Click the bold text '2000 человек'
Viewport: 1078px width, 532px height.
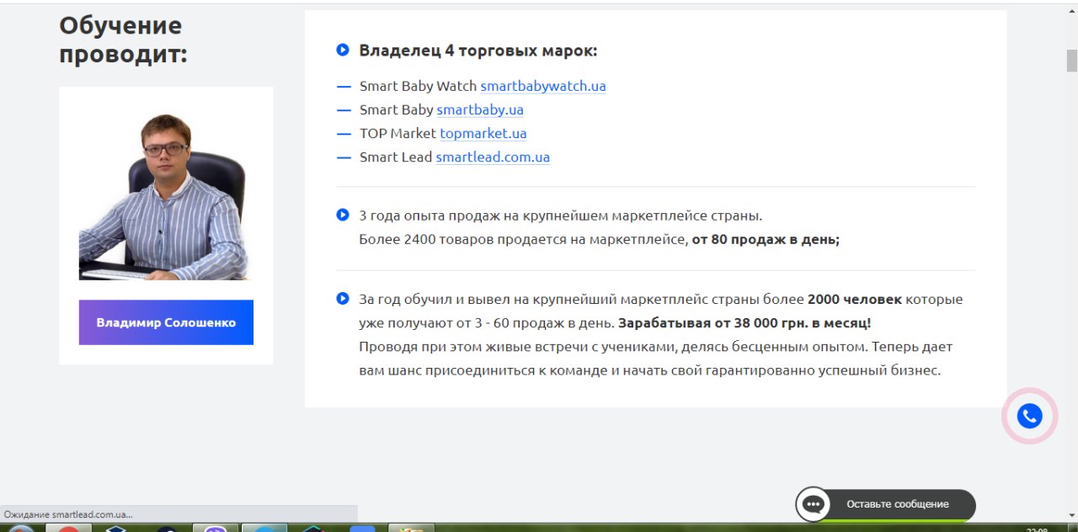[x=855, y=299]
